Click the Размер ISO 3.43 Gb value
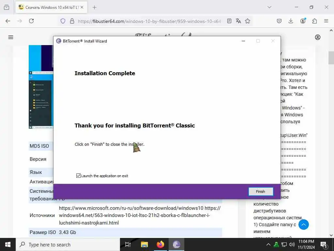This screenshot has height=251, width=334. pyautogui.click(x=67, y=232)
